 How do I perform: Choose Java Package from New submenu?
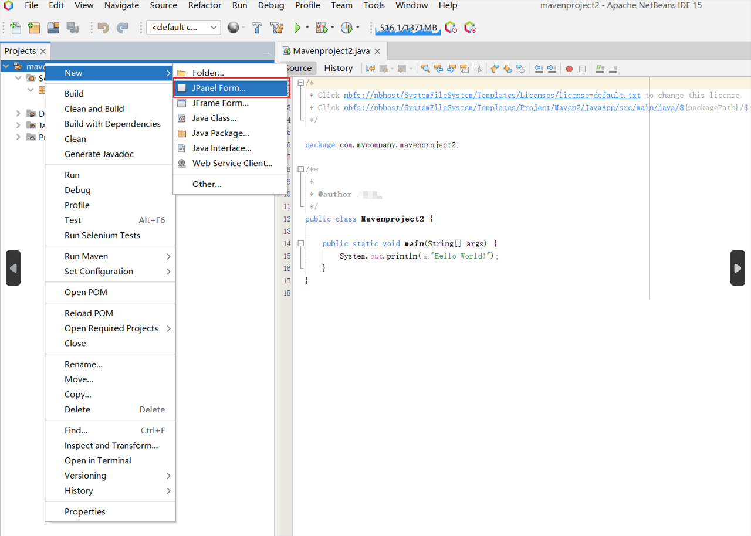[x=231, y=133]
